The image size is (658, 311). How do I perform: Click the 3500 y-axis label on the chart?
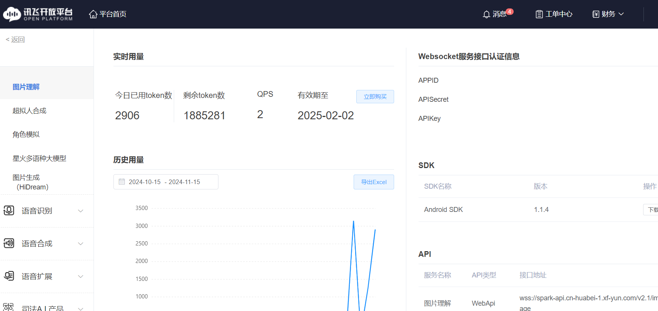(141, 208)
